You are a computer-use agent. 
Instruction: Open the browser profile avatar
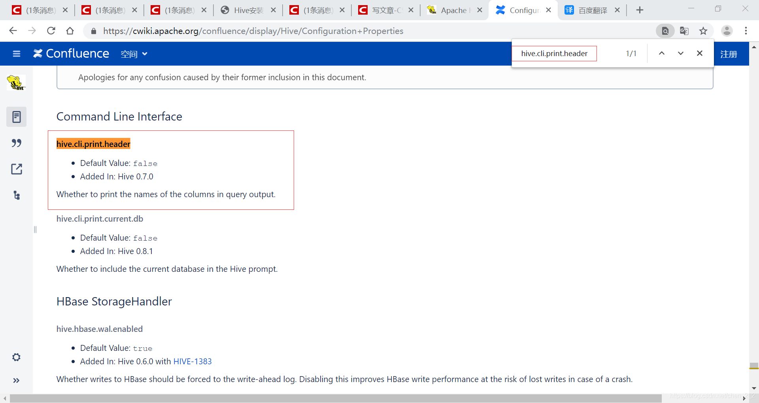coord(727,31)
